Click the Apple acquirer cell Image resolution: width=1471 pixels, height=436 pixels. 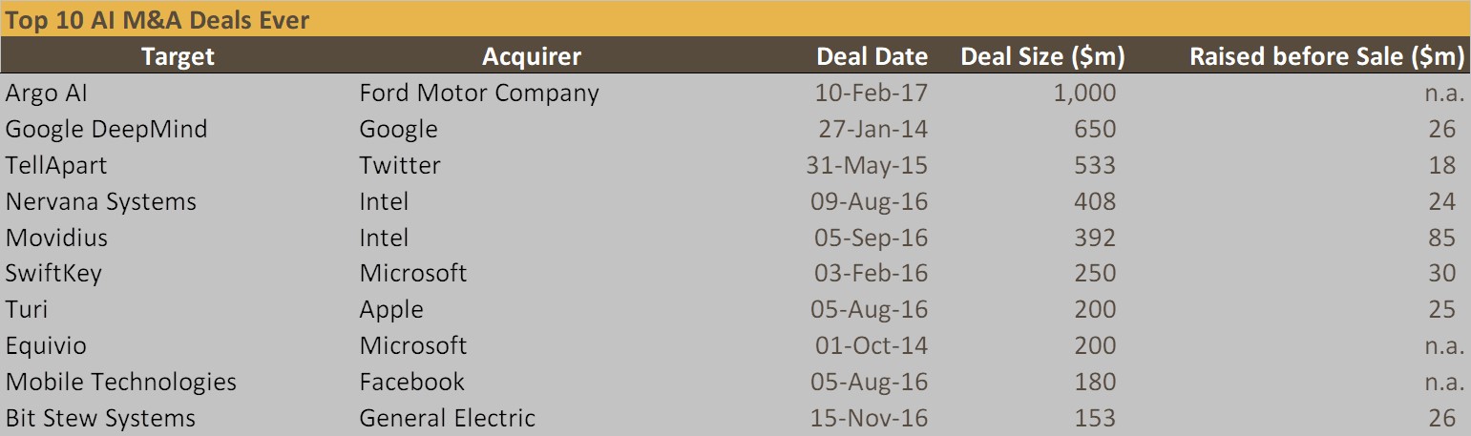pyautogui.click(x=391, y=309)
